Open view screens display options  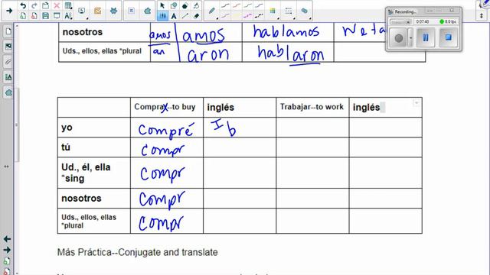coord(82,11)
